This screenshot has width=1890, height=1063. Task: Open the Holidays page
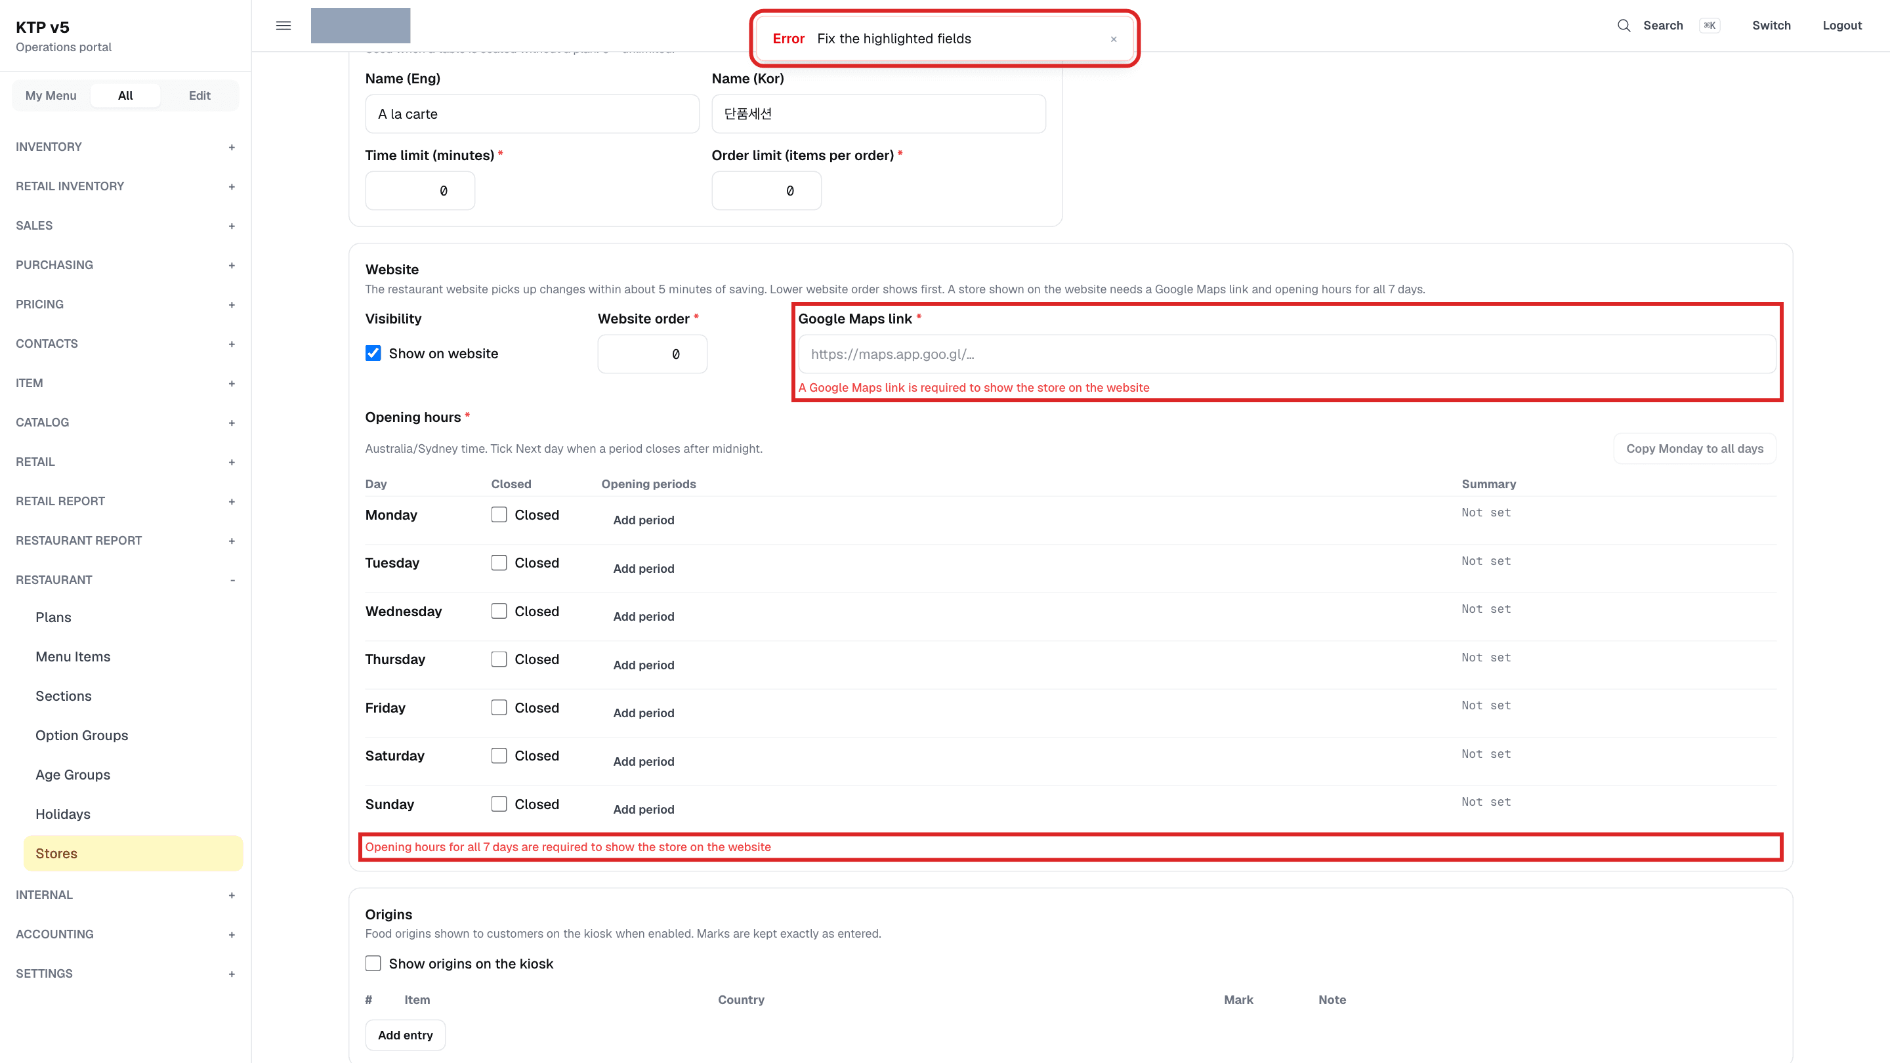pyautogui.click(x=63, y=814)
